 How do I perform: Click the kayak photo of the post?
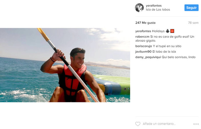65,65
